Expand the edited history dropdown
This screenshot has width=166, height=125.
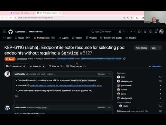[51, 74]
